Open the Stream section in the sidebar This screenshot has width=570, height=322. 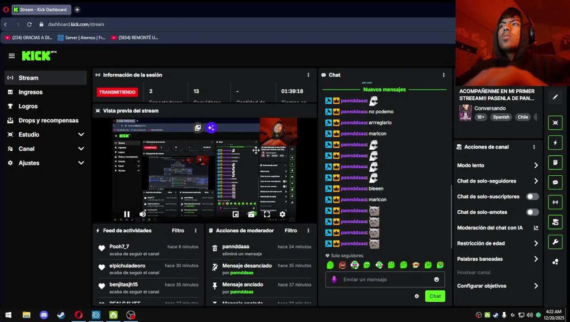pos(46,78)
